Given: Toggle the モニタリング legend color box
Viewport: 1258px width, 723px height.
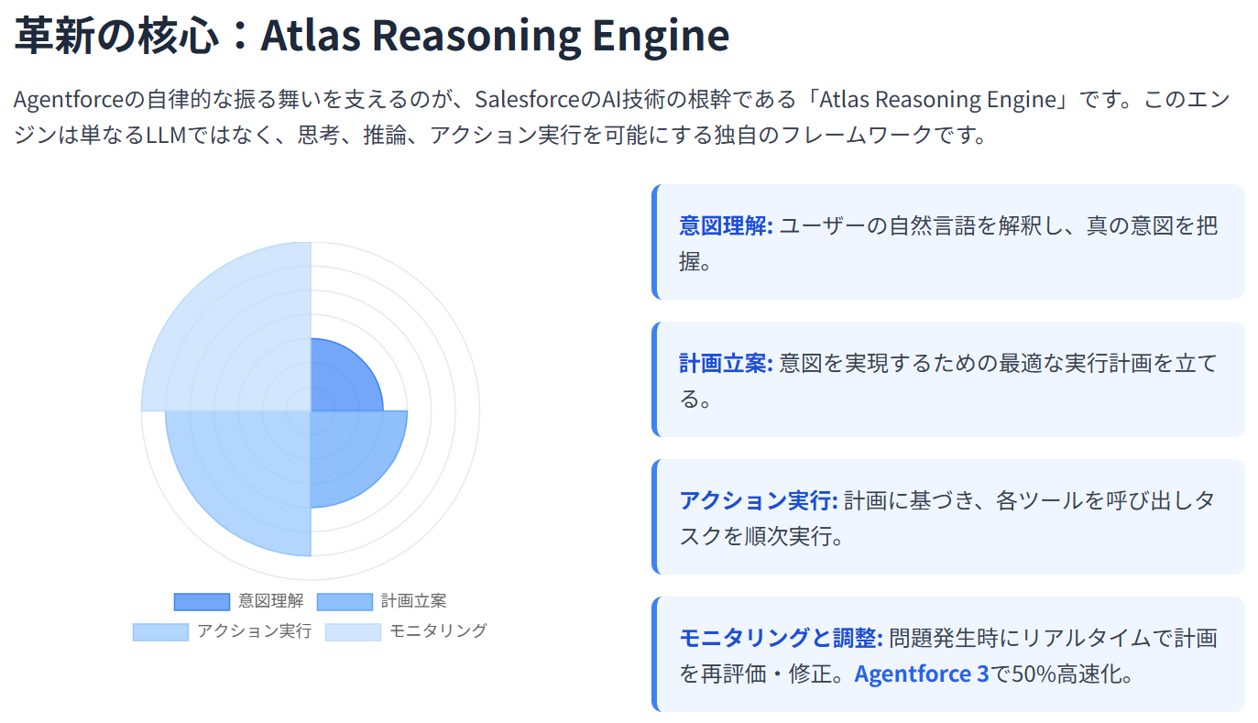Looking at the screenshot, I should click(x=353, y=631).
